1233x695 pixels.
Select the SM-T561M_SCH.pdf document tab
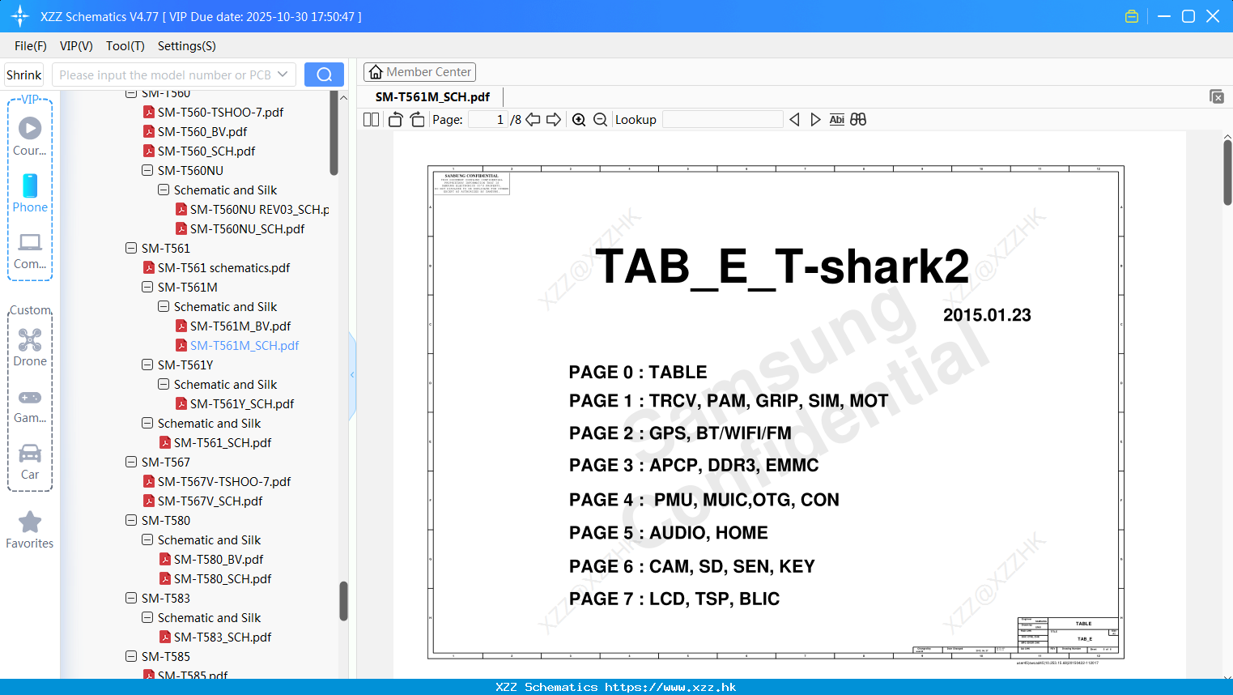tap(432, 96)
